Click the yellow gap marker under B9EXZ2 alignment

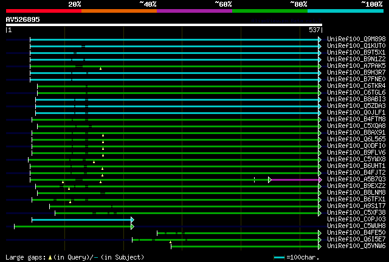coord(69,189)
